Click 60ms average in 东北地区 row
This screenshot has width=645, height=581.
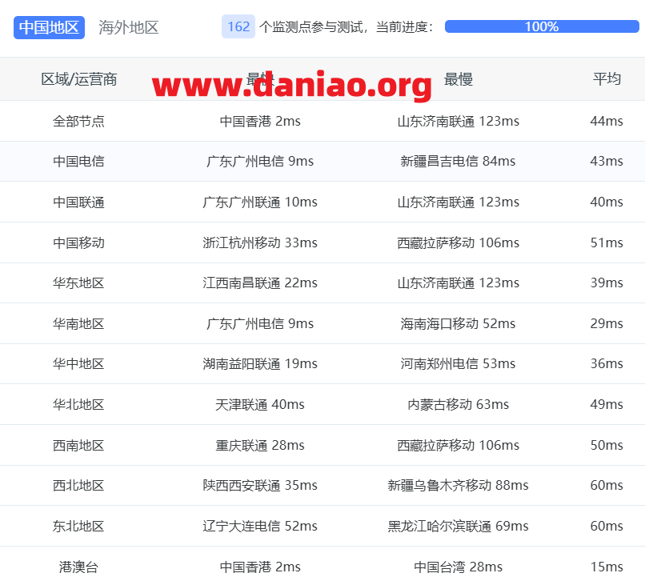[607, 527]
